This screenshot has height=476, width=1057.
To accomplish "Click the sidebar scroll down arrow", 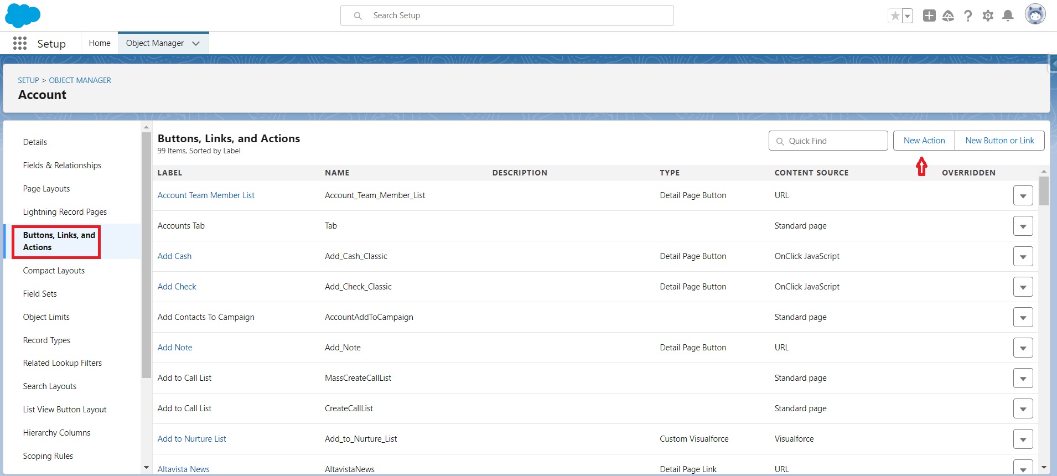I will click(146, 468).
